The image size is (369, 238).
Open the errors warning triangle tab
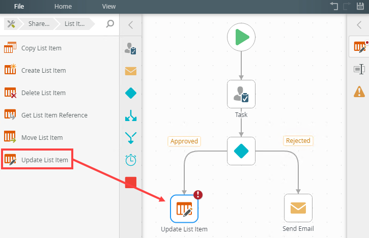pos(359,92)
